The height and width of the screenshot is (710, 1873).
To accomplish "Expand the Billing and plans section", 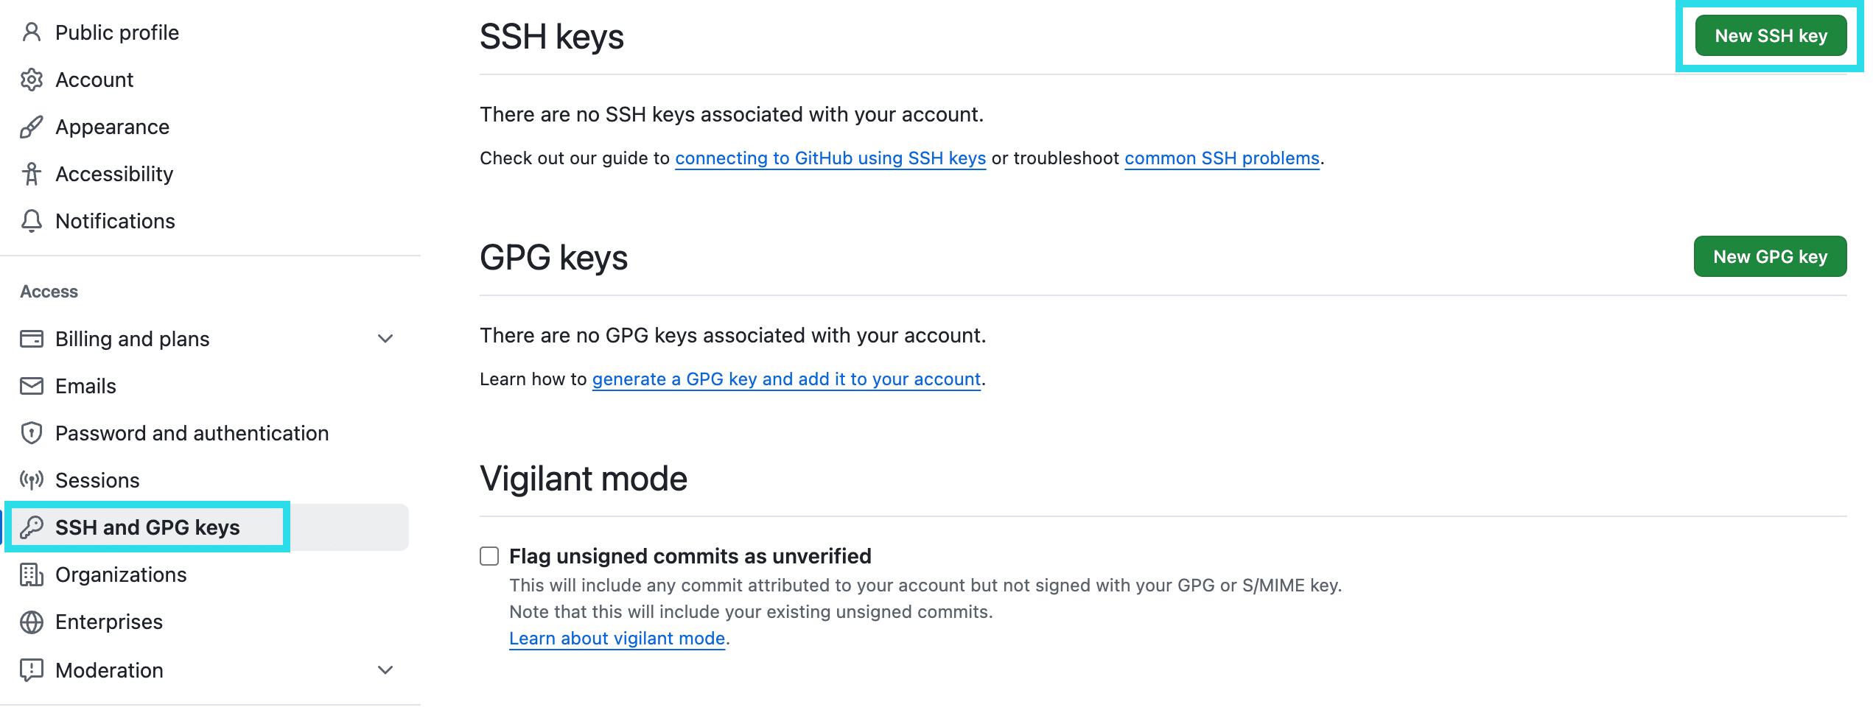I will (384, 338).
